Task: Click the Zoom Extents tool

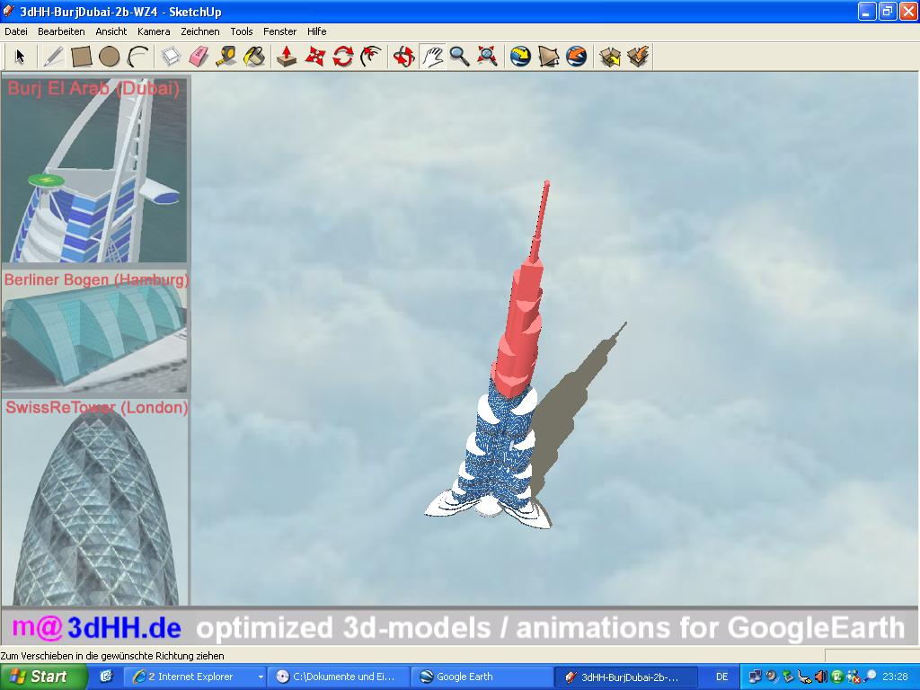Action: pyautogui.click(x=488, y=57)
